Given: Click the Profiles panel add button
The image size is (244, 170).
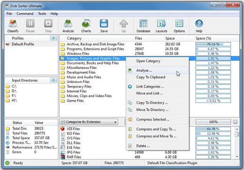Looking at the screenshot, I should coord(53,38).
